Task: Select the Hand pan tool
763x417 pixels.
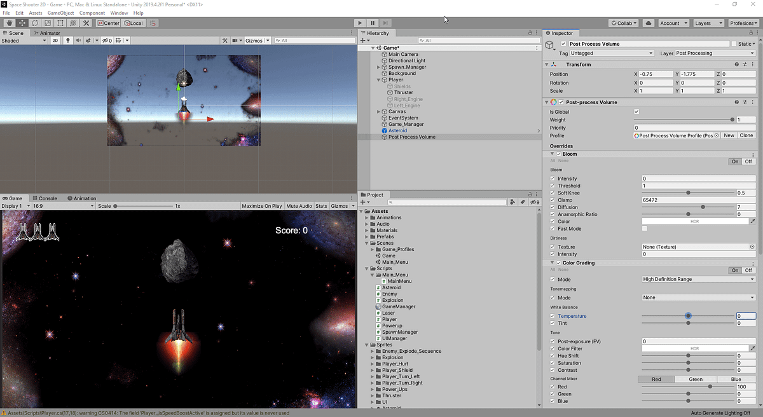Action: 8,22
